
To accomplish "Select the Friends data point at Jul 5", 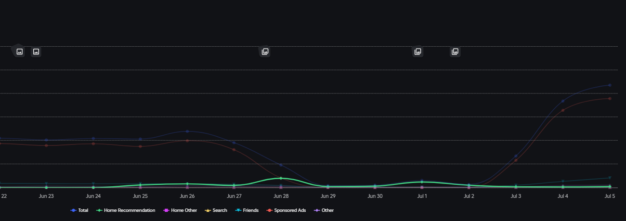I will [x=610, y=178].
